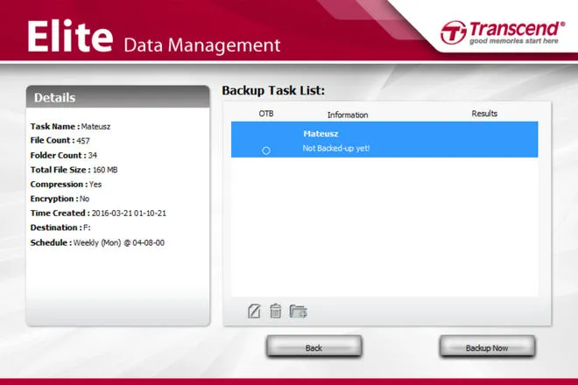Click the Compression entry in Details

(66, 185)
